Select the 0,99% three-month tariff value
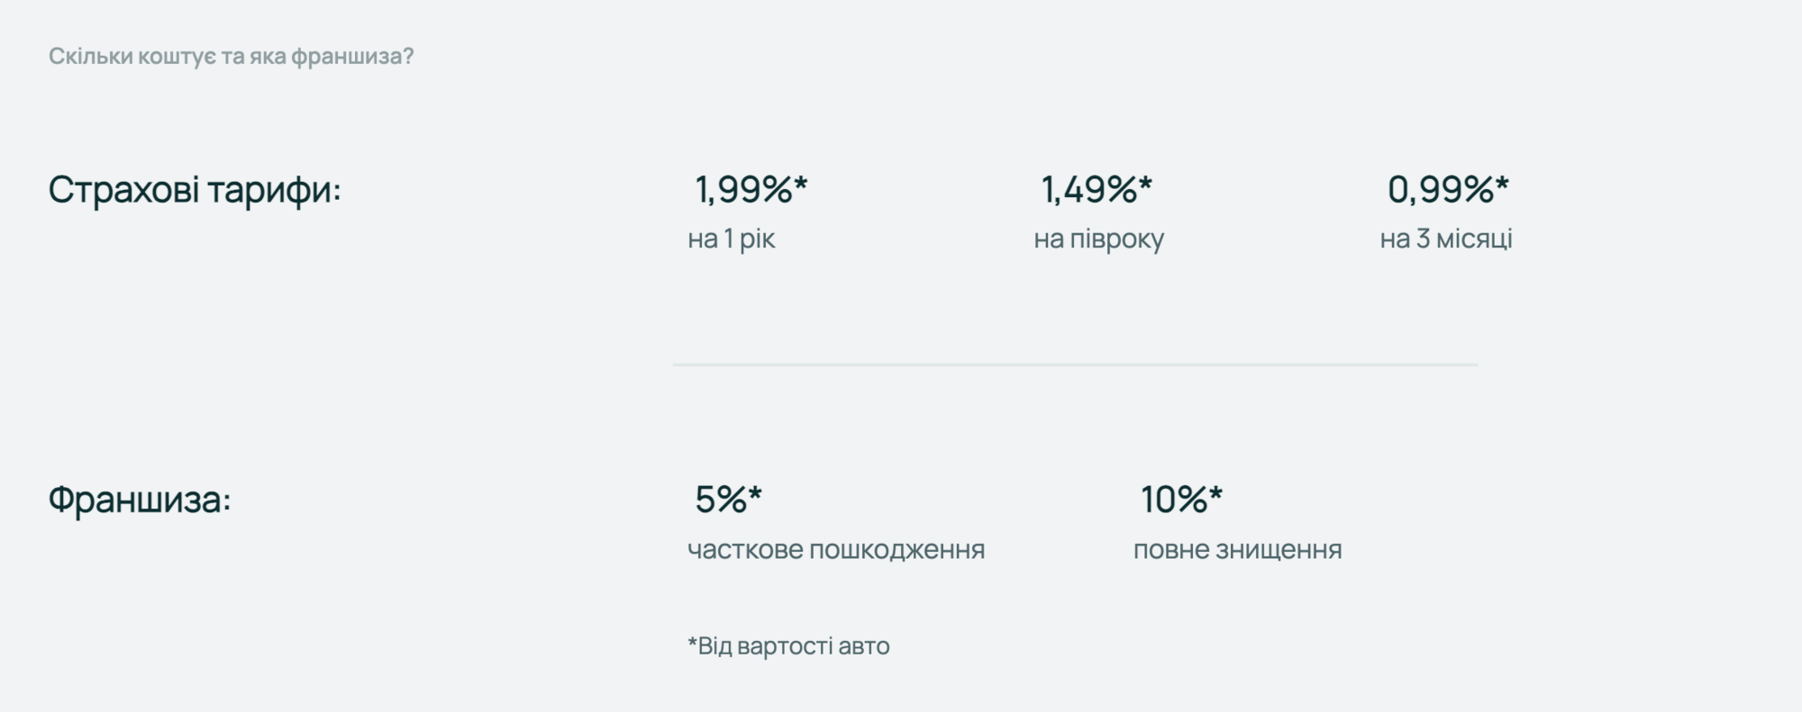The height and width of the screenshot is (712, 1802). coord(1441,189)
